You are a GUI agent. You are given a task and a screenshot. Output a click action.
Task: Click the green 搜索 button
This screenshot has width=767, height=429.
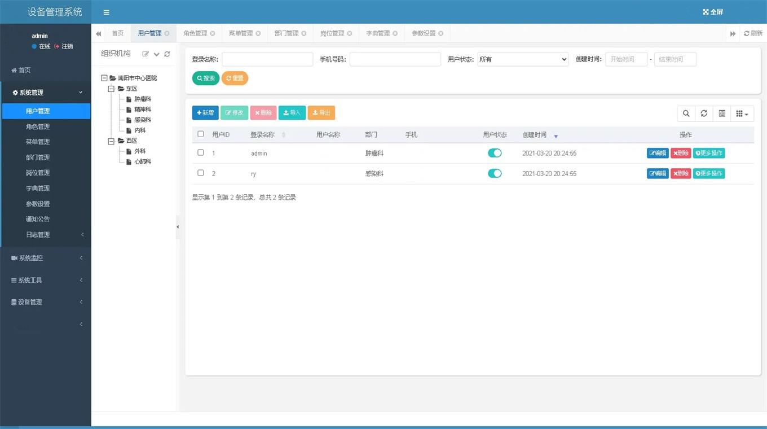tap(206, 78)
